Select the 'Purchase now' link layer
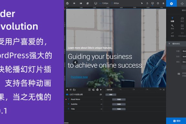The width and height of the screenshot is (186, 124). click(79, 77)
